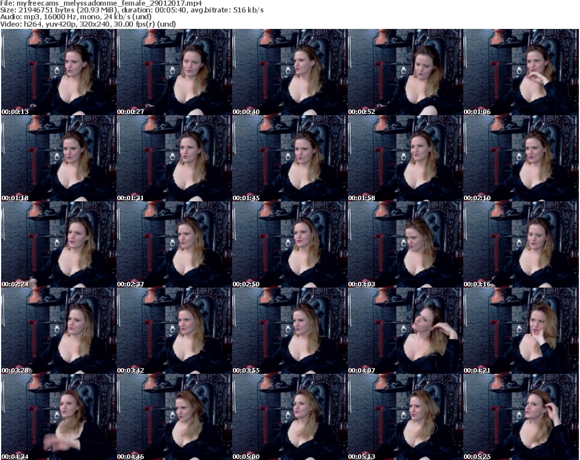
Task: Pick the thumbnail marked 00:01:45
Action: pyautogui.click(x=289, y=158)
